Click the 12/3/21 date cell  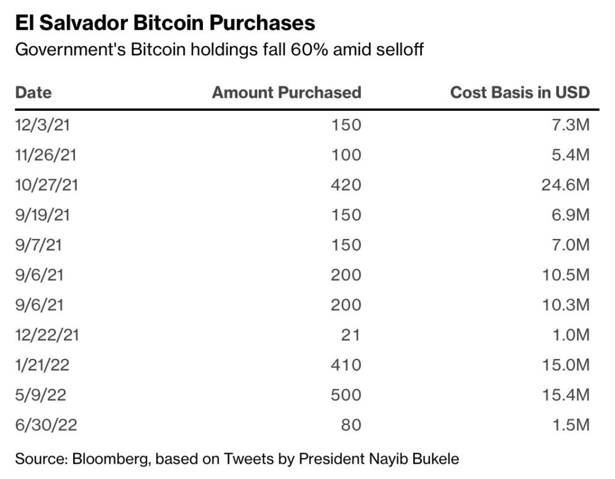point(43,125)
